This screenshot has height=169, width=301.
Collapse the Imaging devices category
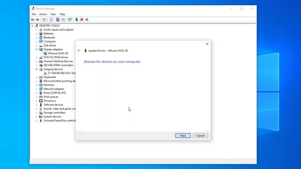37,69
